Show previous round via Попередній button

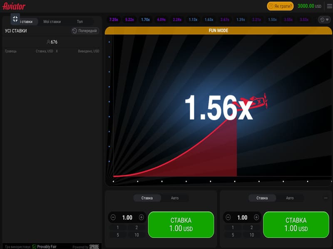tap(85, 31)
